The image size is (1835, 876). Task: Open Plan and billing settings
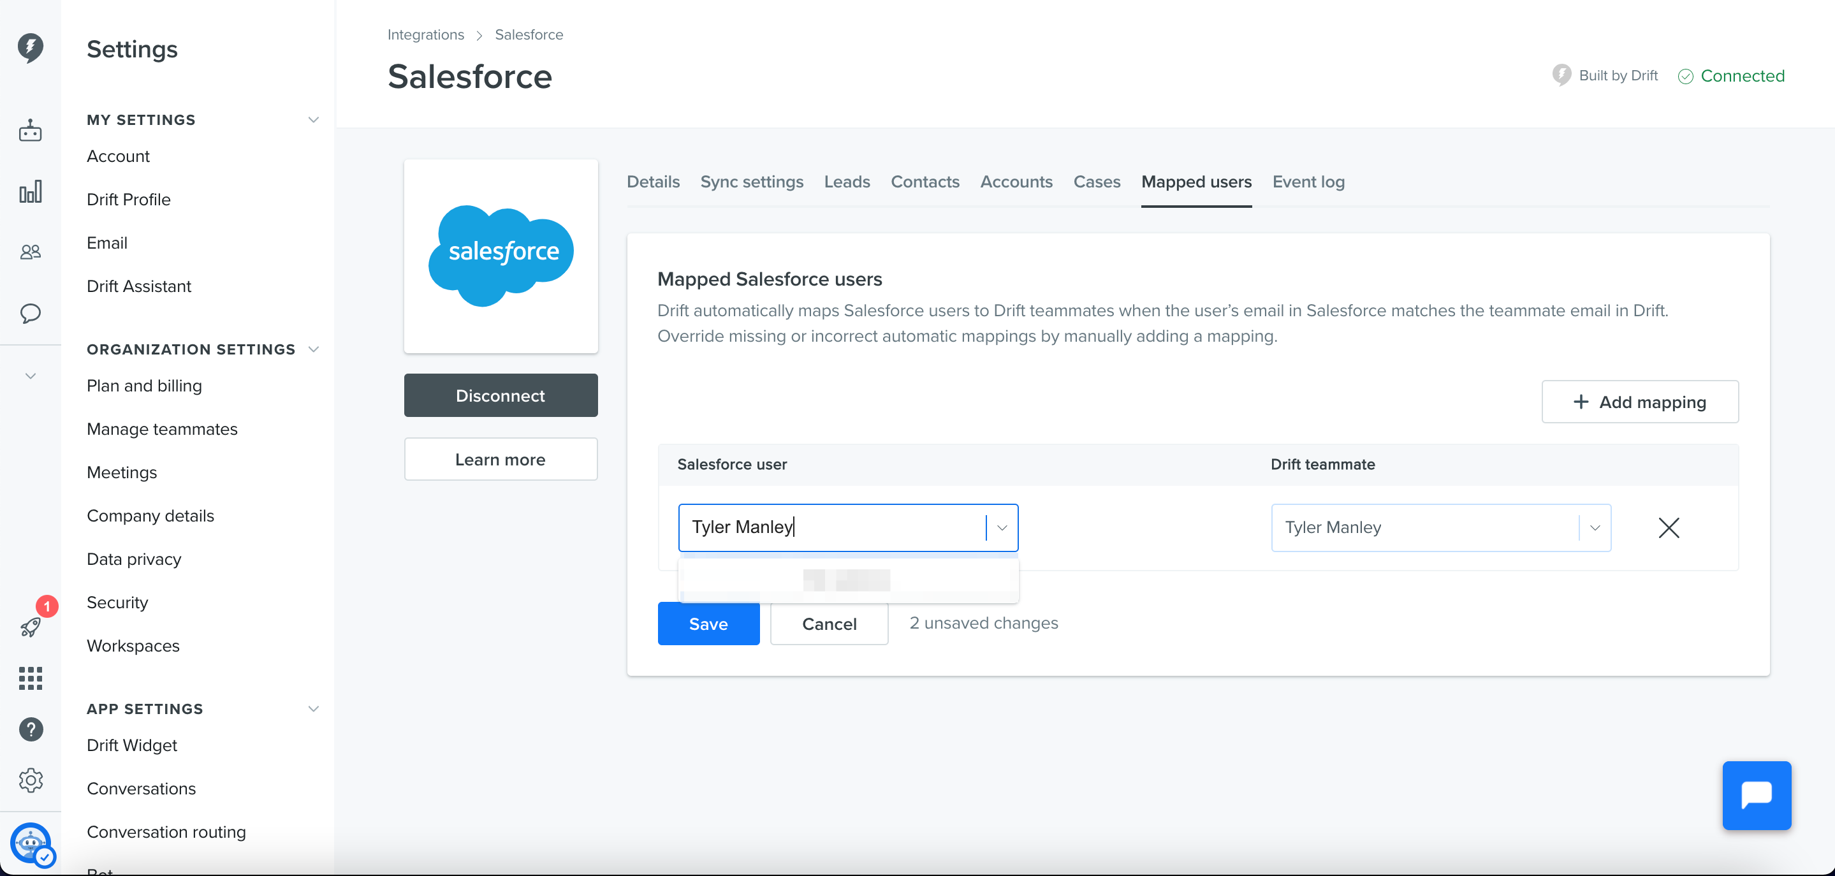(x=144, y=385)
